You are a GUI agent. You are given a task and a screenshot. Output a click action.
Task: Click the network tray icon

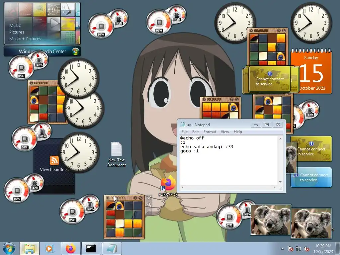pos(298,249)
